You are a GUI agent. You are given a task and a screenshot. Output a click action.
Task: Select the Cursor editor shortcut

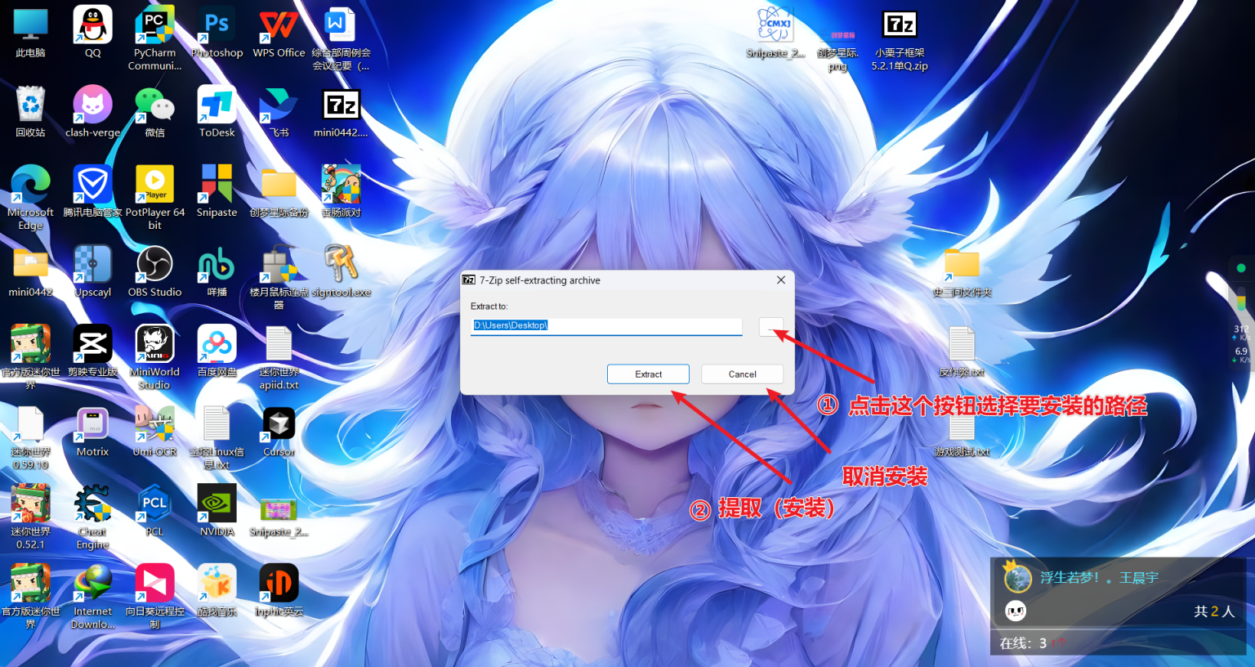click(x=279, y=432)
